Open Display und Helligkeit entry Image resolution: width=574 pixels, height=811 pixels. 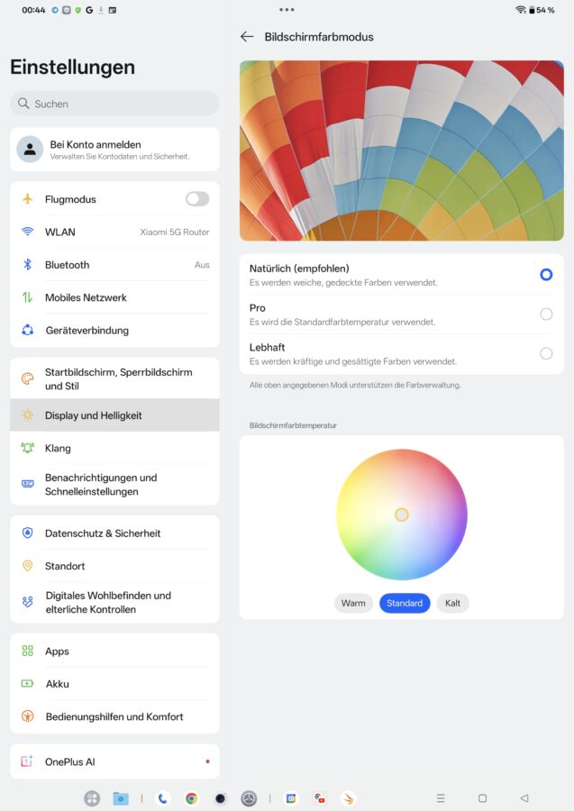coord(114,415)
